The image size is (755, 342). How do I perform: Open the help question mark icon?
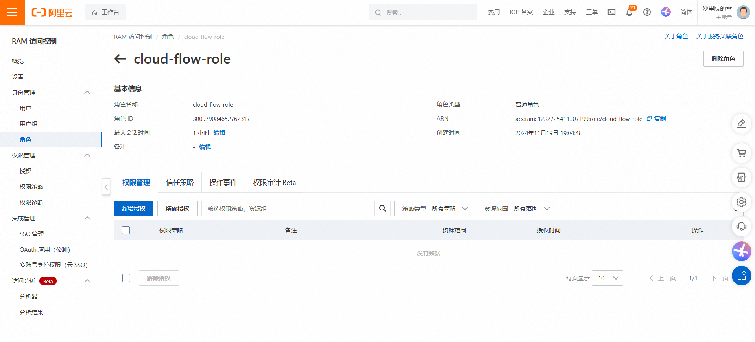coord(647,12)
